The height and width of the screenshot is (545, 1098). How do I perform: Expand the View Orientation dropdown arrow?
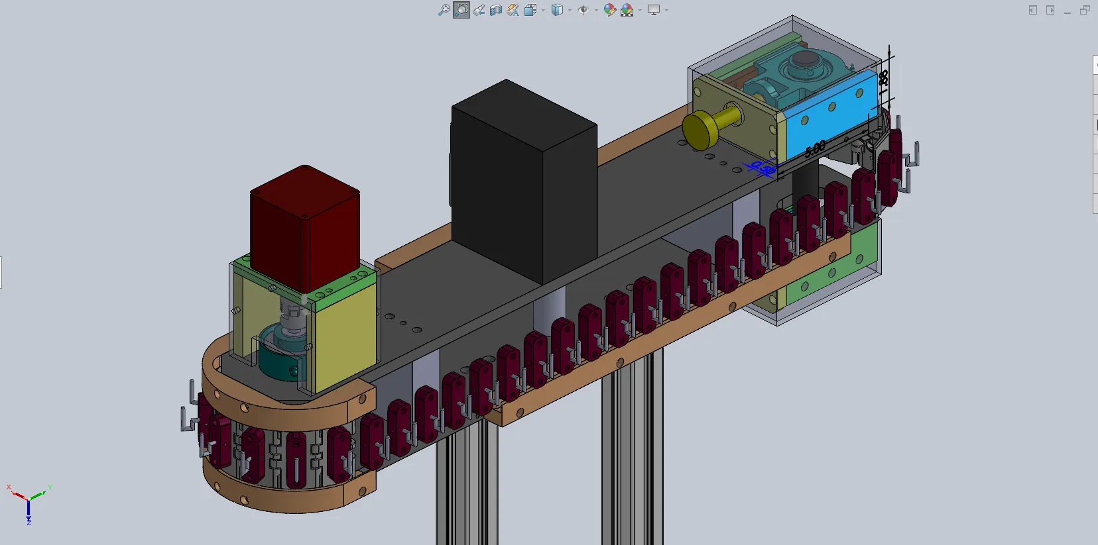coord(543,10)
